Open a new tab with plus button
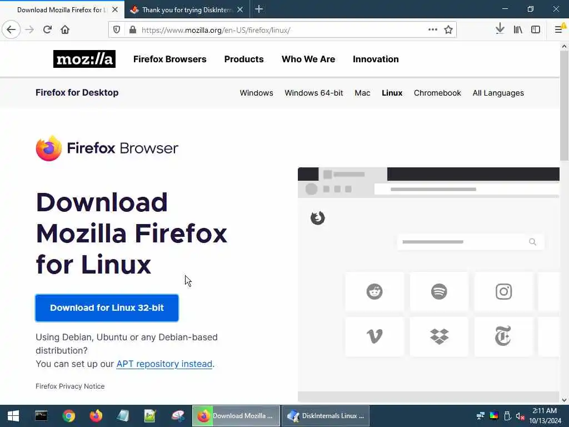This screenshot has width=569, height=427. [x=259, y=9]
